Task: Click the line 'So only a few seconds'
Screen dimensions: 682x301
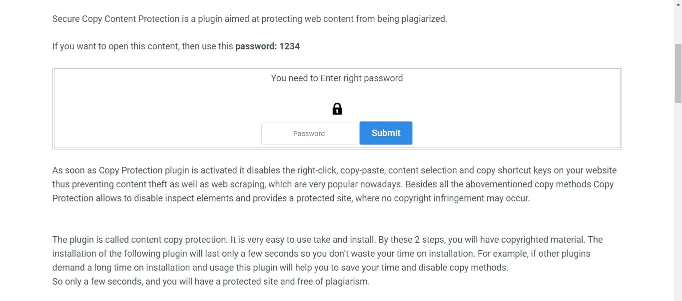Action: (x=211, y=282)
